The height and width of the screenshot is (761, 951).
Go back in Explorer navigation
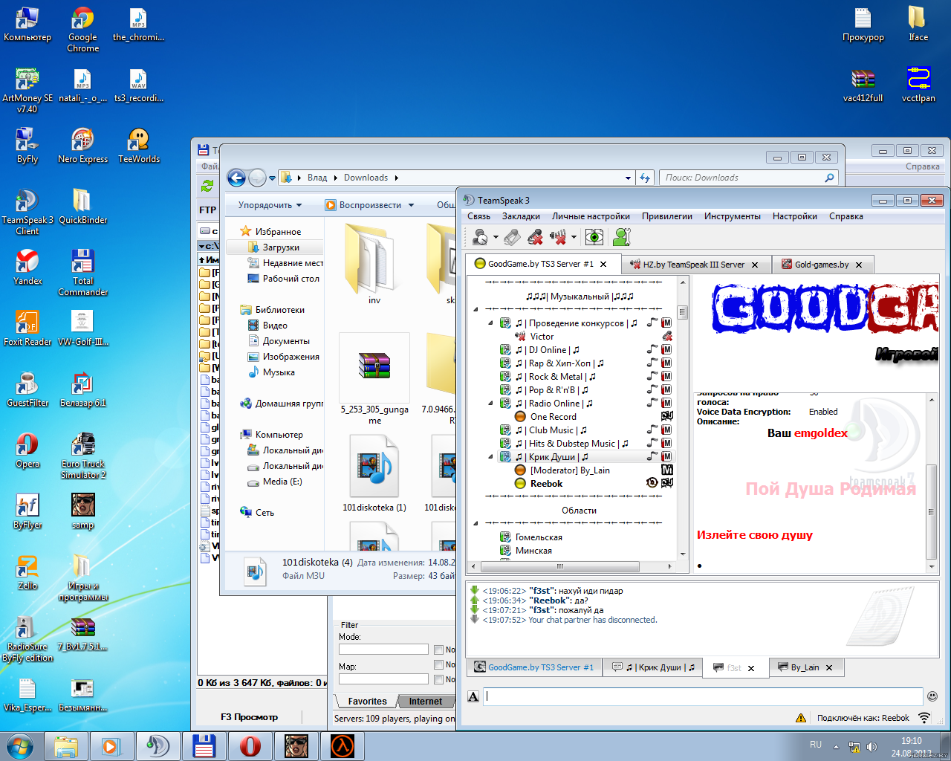point(236,178)
